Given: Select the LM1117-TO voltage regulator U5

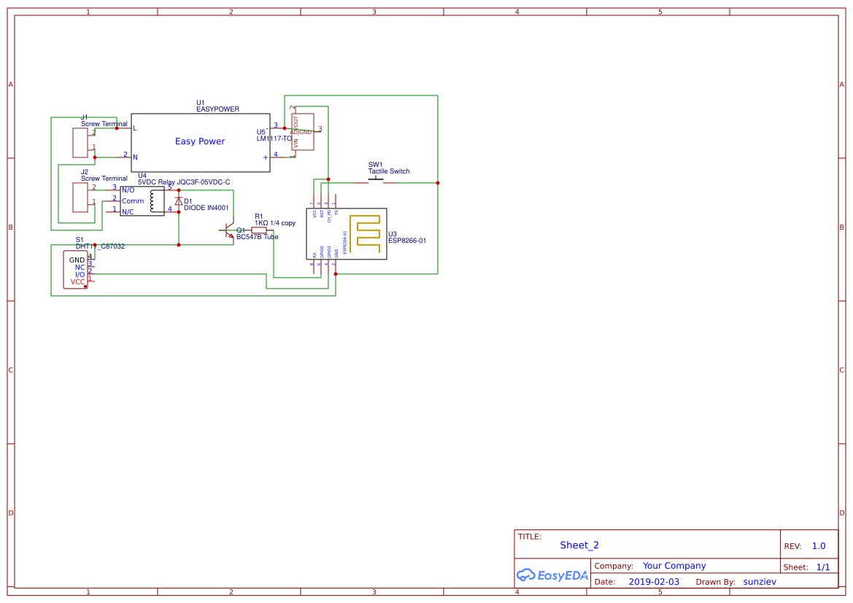Looking at the screenshot, I should click(x=301, y=131).
